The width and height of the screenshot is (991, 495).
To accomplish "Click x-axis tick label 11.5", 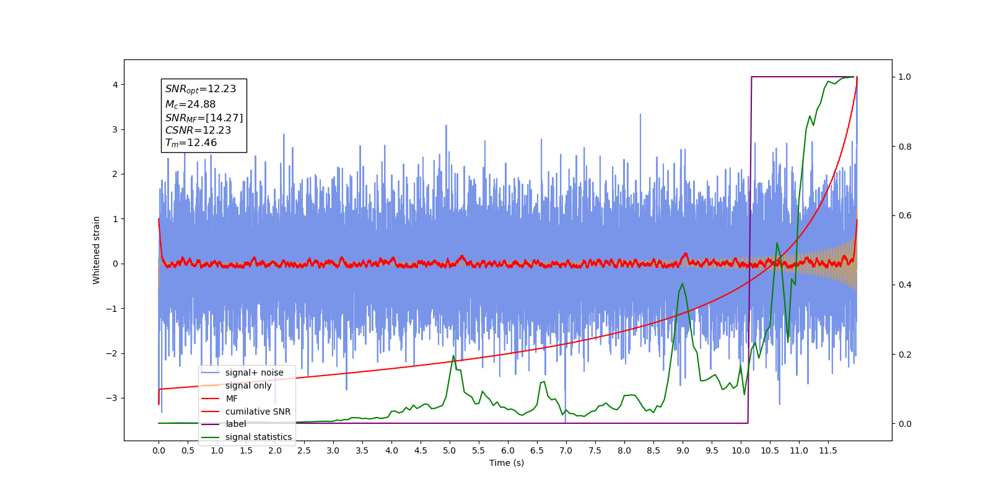I will click(828, 450).
